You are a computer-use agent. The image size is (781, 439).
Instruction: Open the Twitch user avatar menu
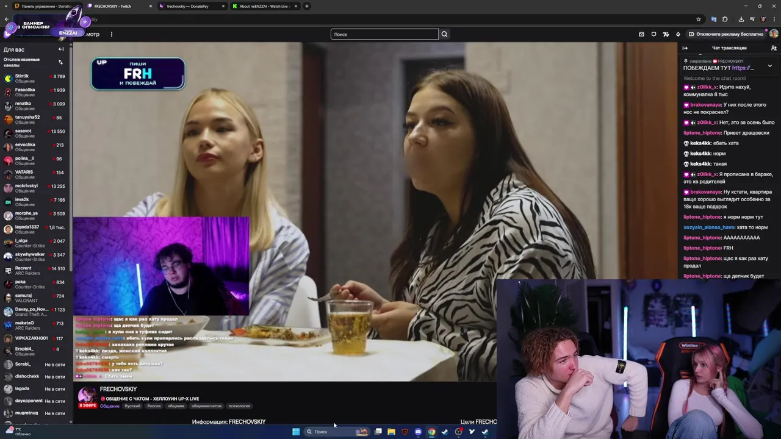774,34
